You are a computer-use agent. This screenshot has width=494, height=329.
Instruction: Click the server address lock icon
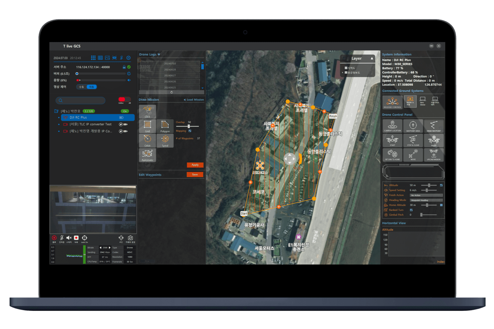pos(124,67)
